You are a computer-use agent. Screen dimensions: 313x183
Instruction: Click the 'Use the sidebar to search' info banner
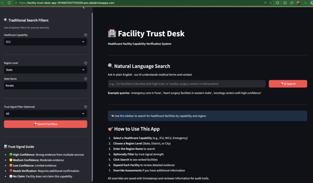click(x=207, y=116)
